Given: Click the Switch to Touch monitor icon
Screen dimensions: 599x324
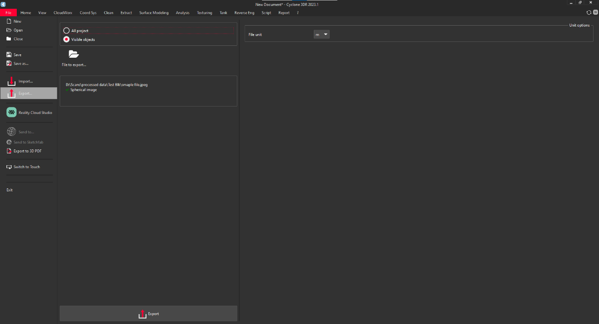Looking at the screenshot, I should click(x=9, y=167).
